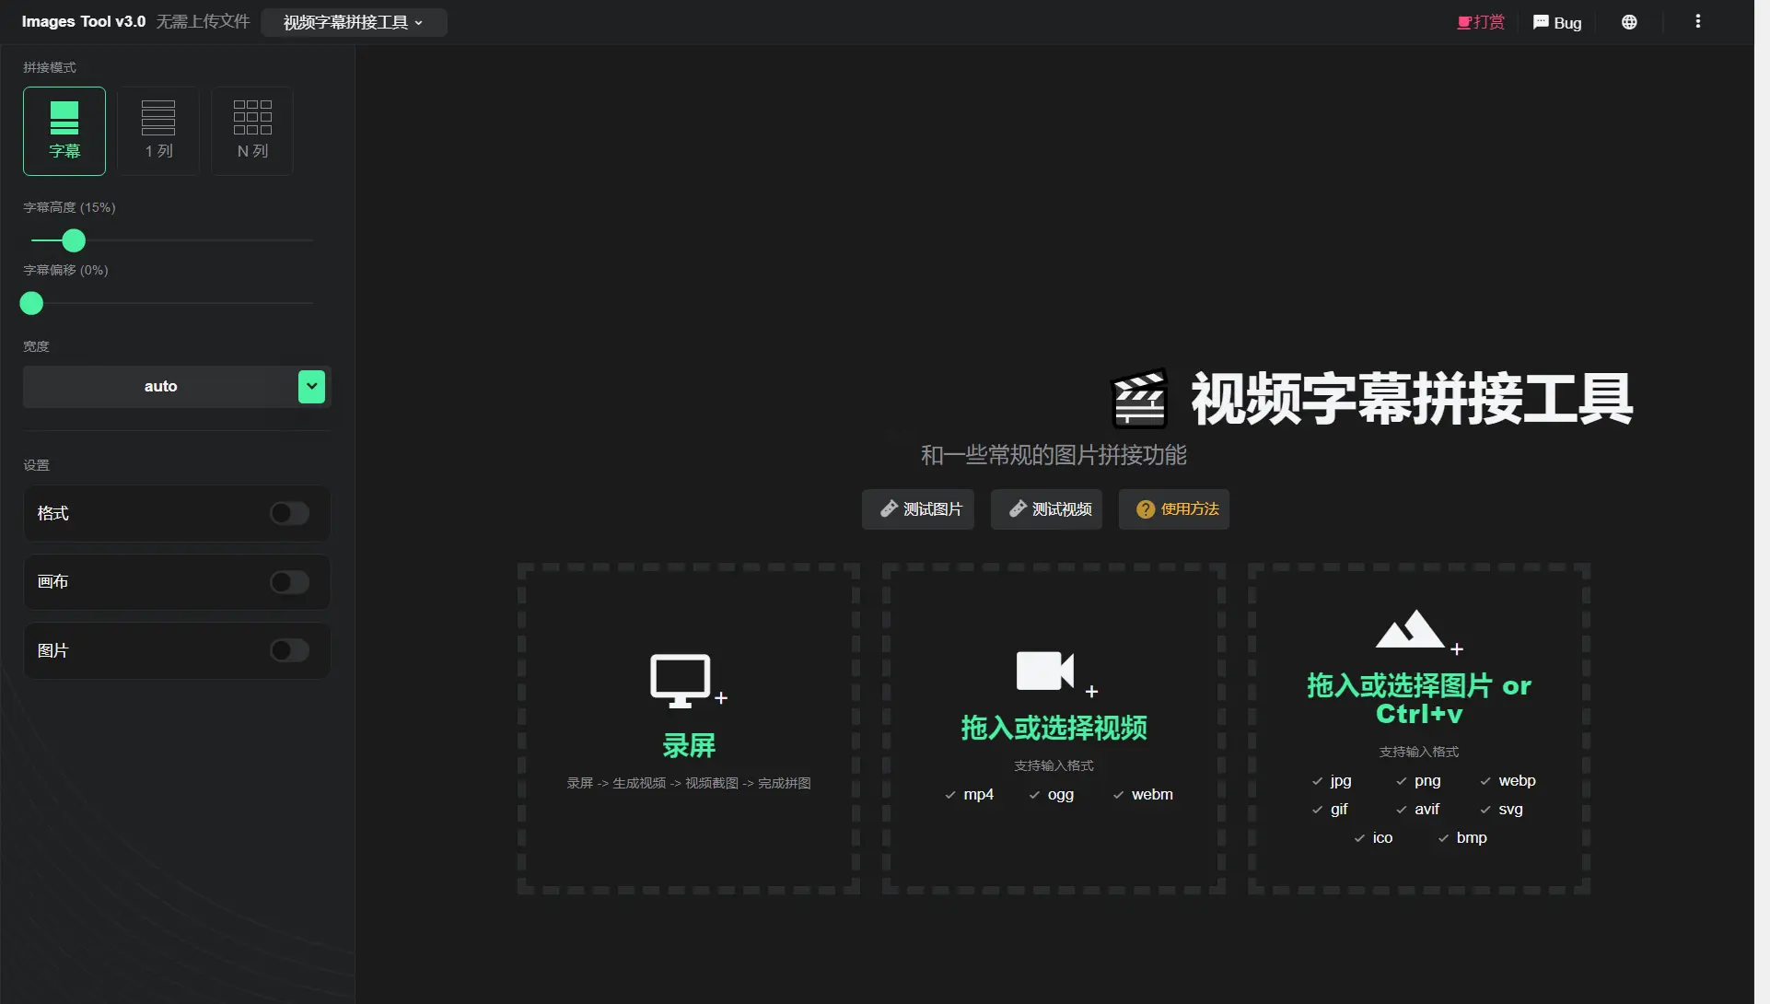Click the 录屏 heading
This screenshot has width=1770, height=1004.
tap(689, 745)
